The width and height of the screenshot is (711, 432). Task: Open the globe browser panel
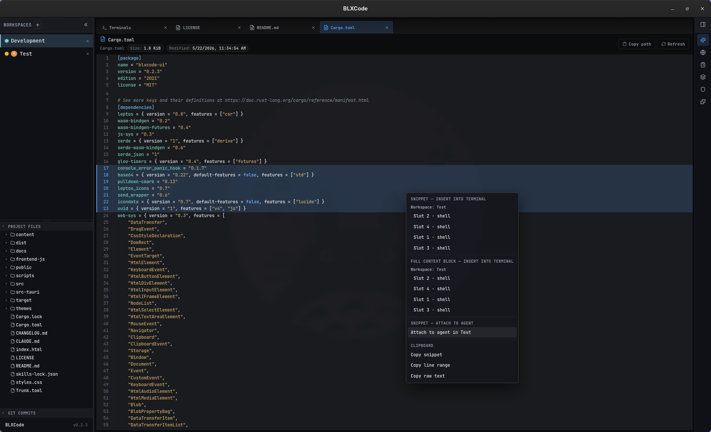703,53
